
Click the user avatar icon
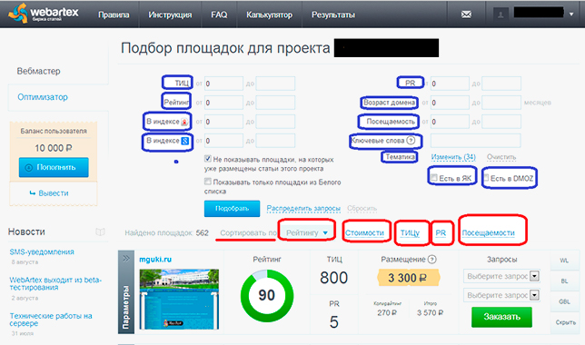(x=501, y=15)
